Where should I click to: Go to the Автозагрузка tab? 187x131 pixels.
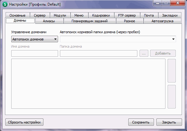point(162,21)
